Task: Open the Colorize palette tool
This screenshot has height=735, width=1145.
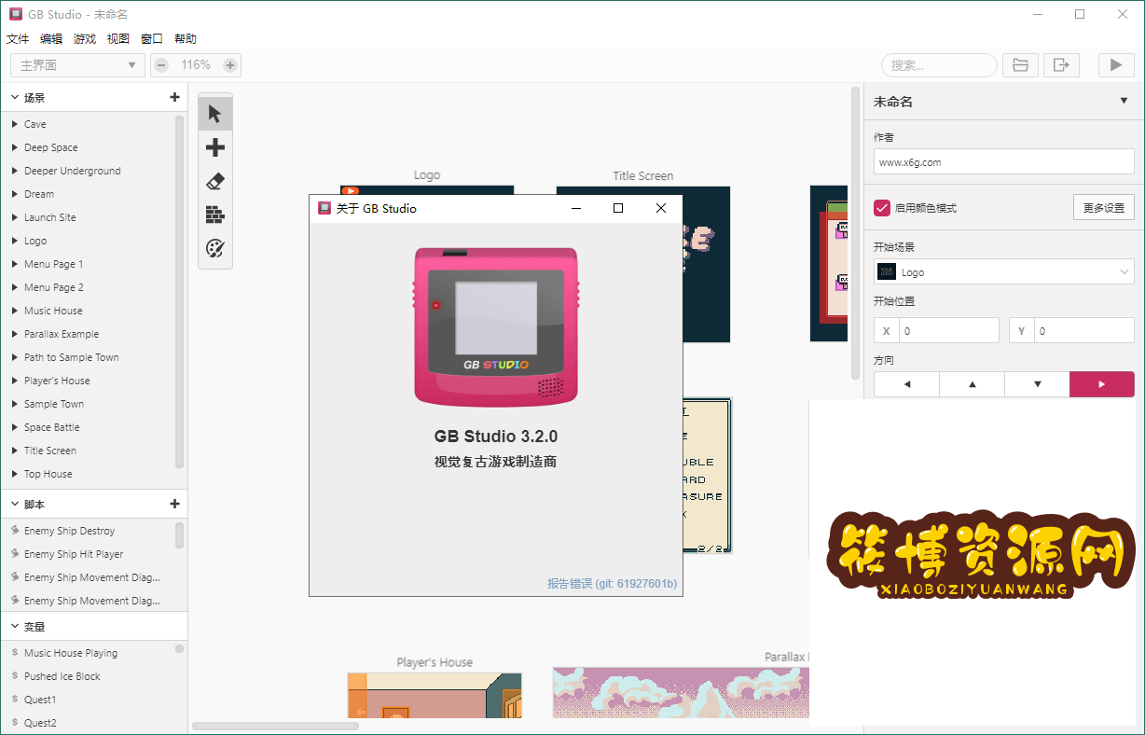Action: tap(215, 248)
